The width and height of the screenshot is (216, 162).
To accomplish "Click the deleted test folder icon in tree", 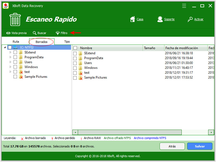I will coord(21,72).
